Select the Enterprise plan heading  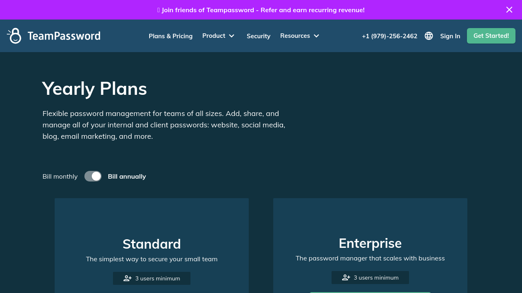(370, 243)
